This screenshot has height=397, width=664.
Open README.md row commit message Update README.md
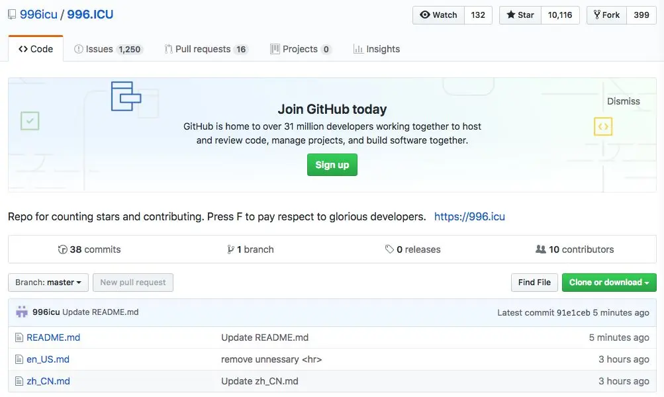265,337
